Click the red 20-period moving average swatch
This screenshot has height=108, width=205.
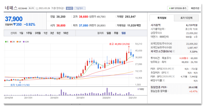[11, 42]
